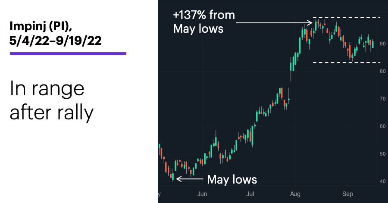This screenshot has width=388, height=203.
Task: Click the arrow pointing to May lows candle
Action: (190, 179)
